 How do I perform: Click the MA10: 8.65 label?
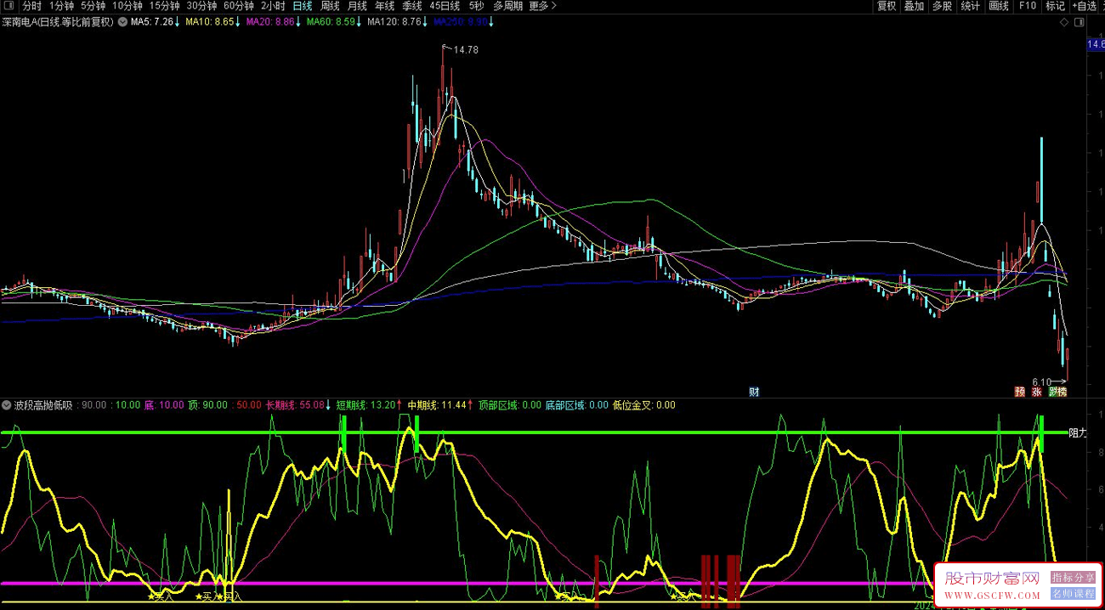click(212, 22)
